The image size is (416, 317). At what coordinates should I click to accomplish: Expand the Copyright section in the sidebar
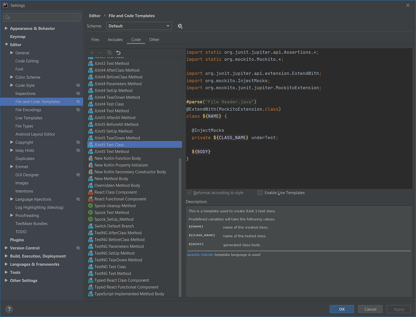12,142
